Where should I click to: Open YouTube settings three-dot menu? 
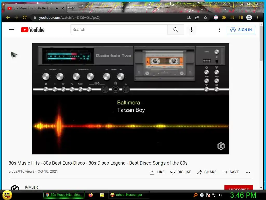click(x=219, y=30)
